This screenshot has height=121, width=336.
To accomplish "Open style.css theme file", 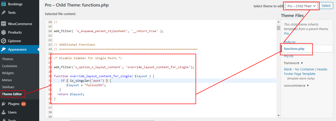I will coord(290,42).
